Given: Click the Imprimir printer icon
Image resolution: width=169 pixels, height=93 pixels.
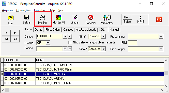Looking at the screenshot, I should point(43,18).
